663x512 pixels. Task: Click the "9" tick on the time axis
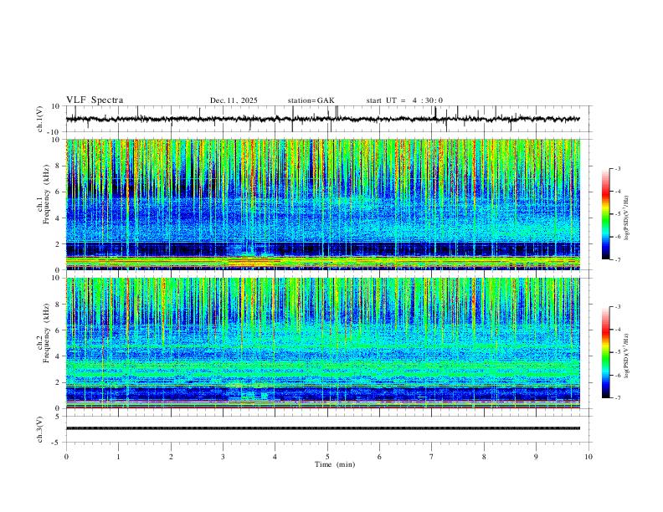(x=536, y=457)
